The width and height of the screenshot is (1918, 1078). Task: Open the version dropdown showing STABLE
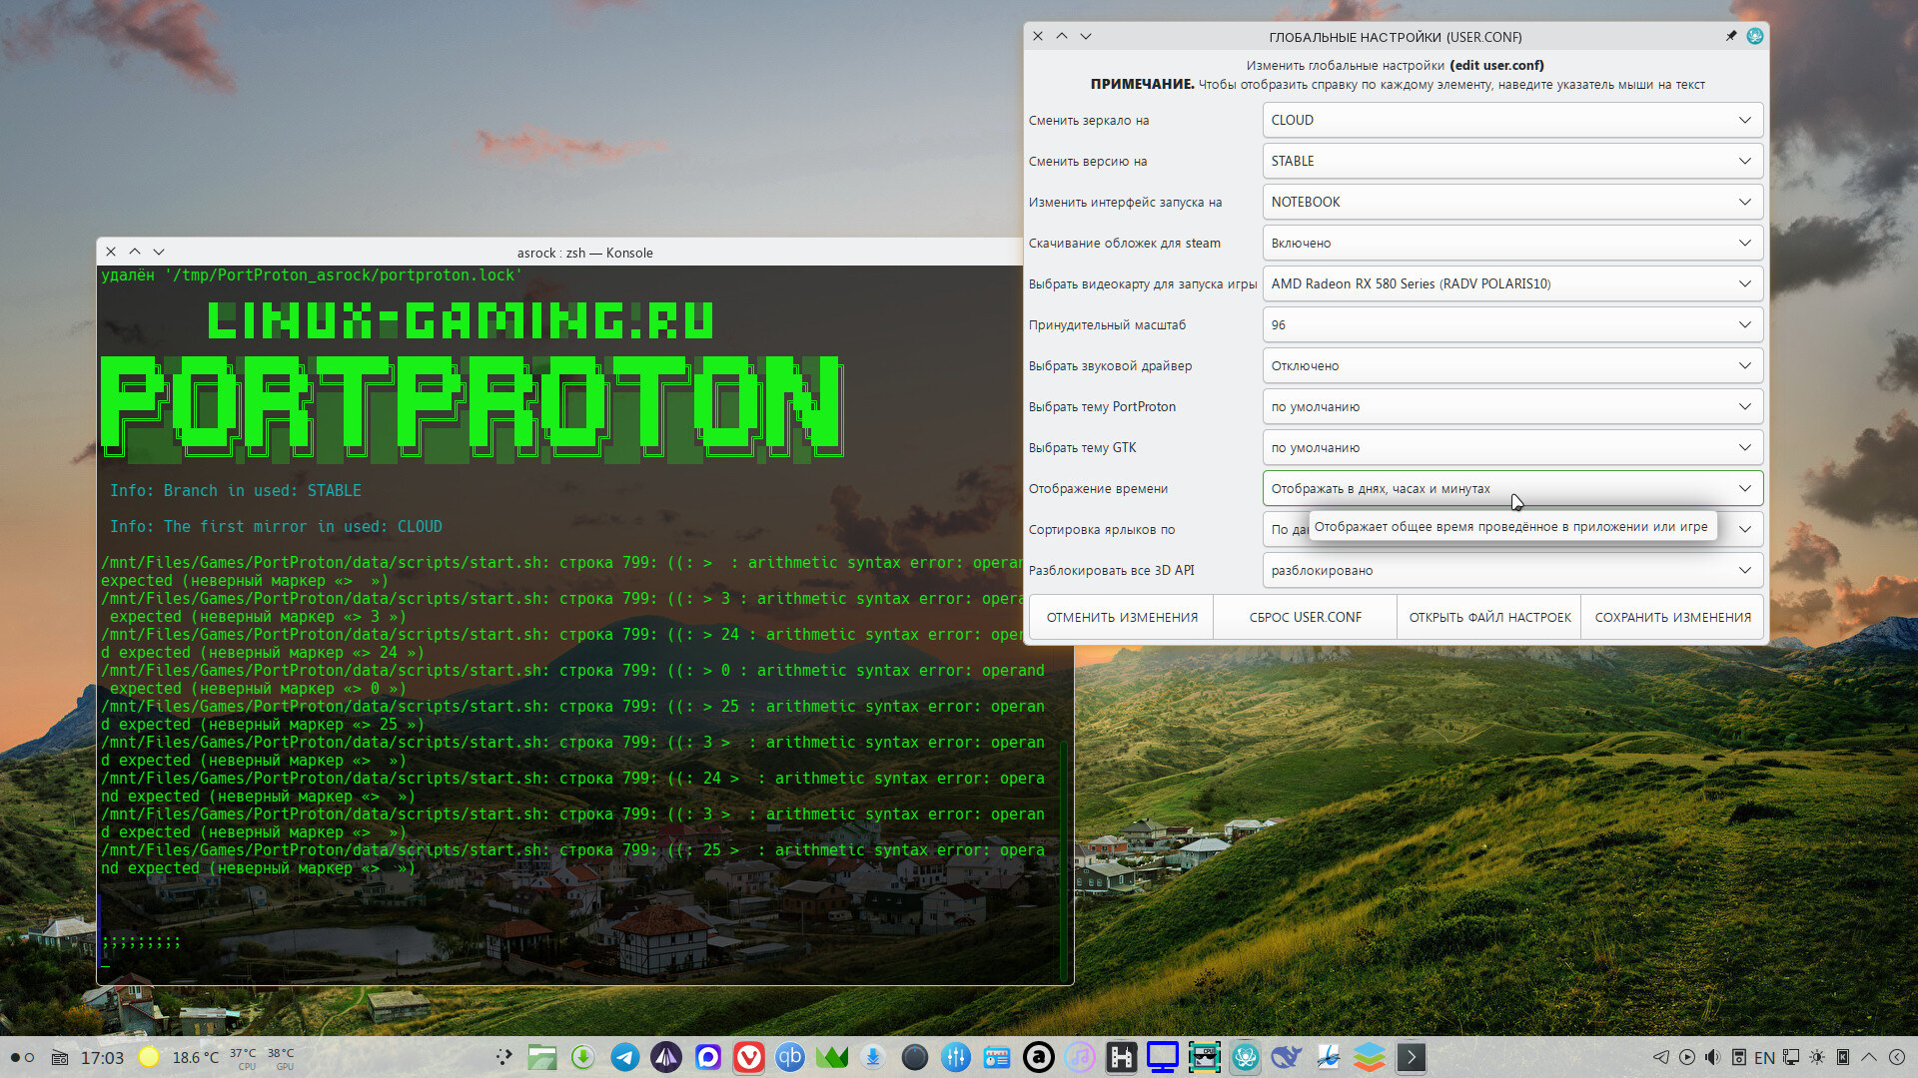1511,161
